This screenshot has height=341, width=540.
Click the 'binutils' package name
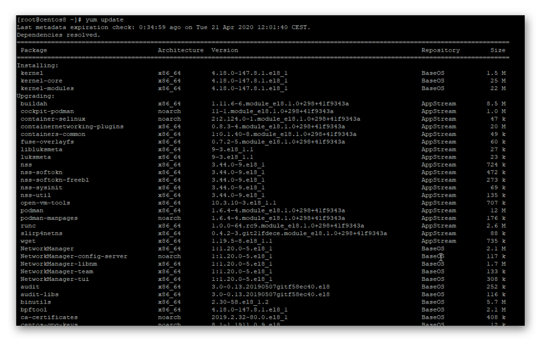tap(36, 302)
